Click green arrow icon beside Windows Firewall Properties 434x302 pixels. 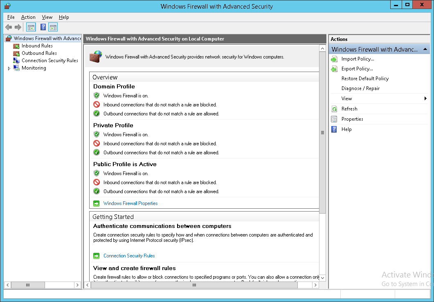click(x=96, y=203)
